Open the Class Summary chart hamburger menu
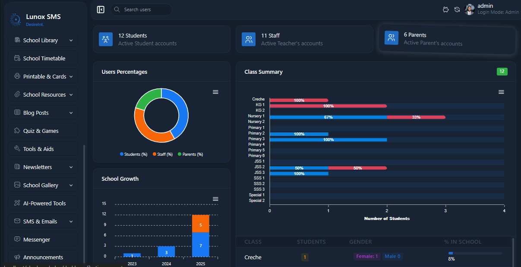This screenshot has height=267, width=521. [501, 92]
